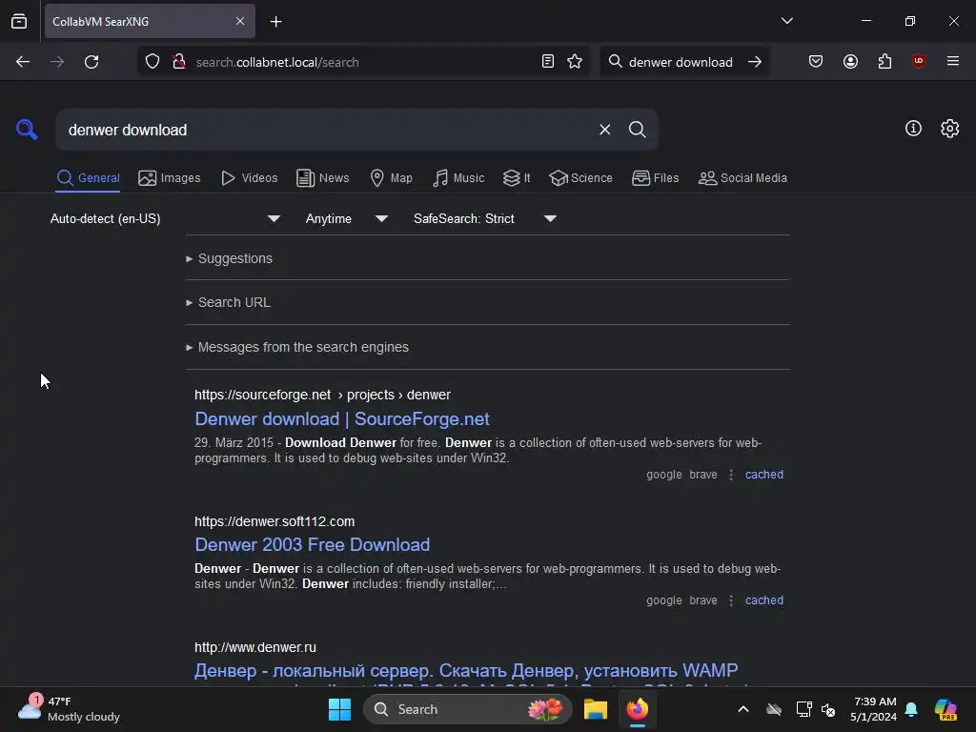Clear the denwer download query
This screenshot has width=976, height=732.
pos(604,130)
